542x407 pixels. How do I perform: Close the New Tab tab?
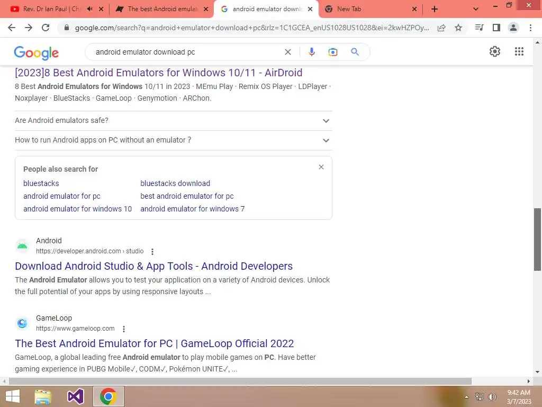tap(414, 9)
